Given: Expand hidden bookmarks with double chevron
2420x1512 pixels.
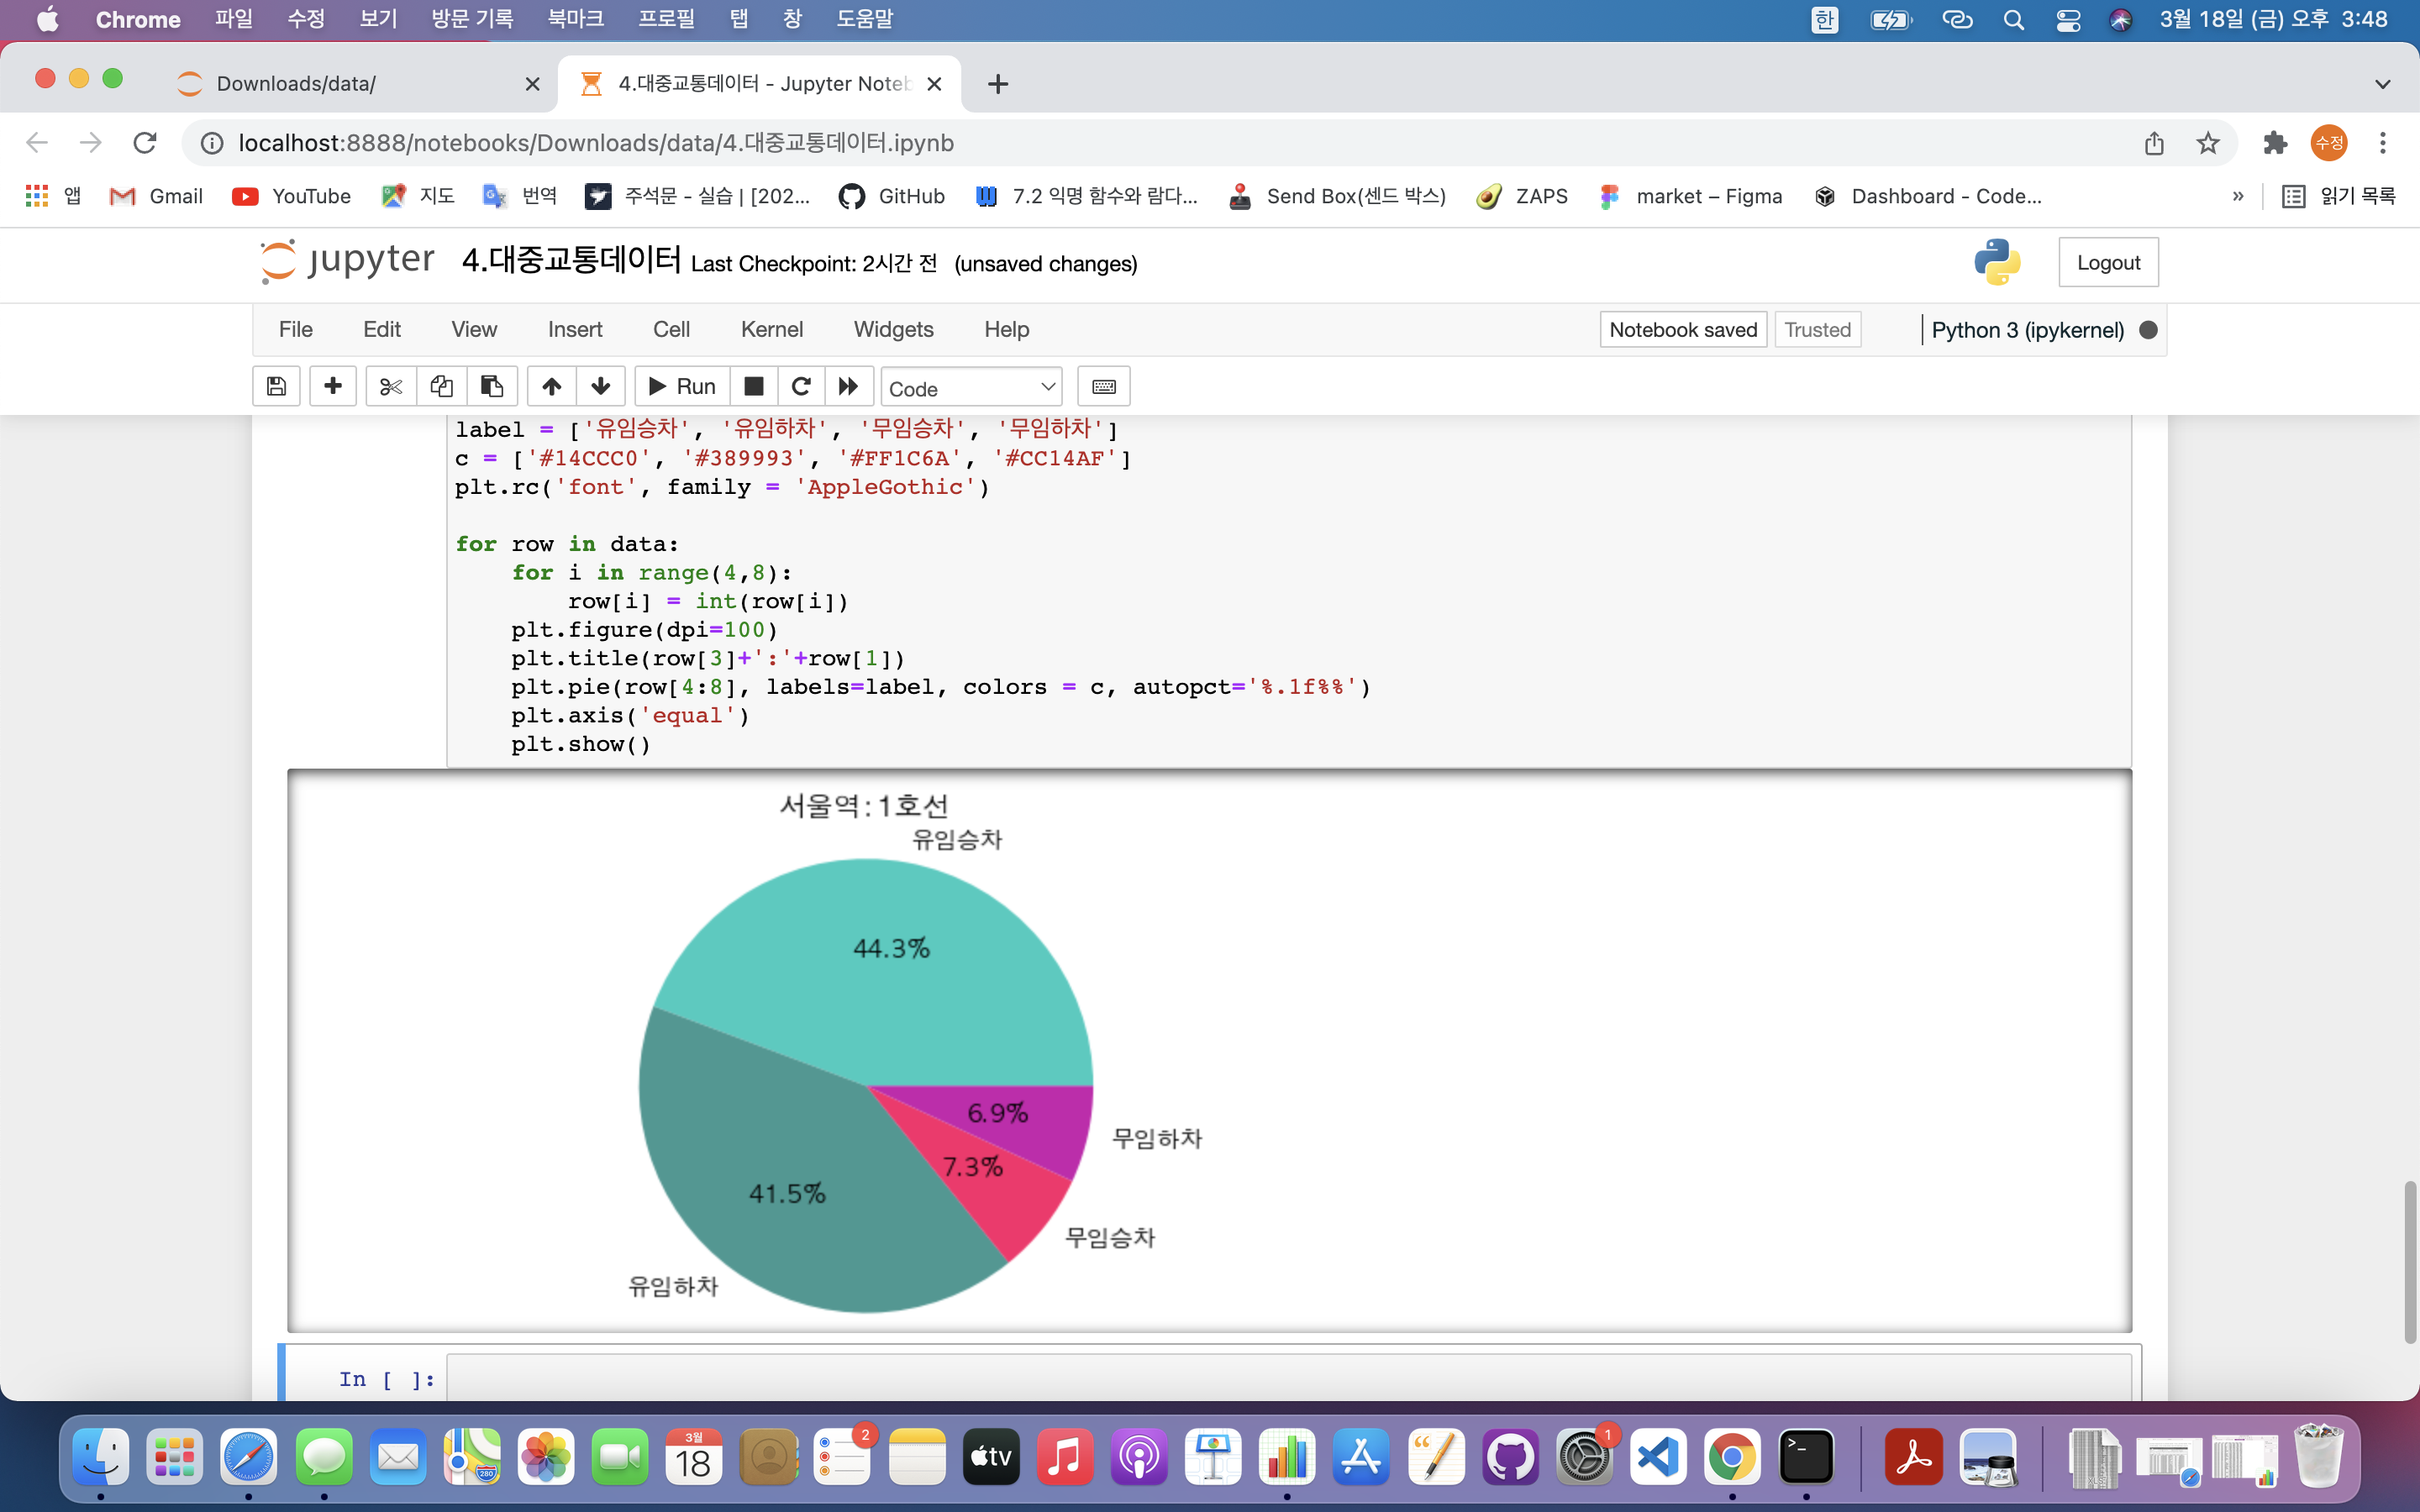Looking at the screenshot, I should pos(2237,196).
